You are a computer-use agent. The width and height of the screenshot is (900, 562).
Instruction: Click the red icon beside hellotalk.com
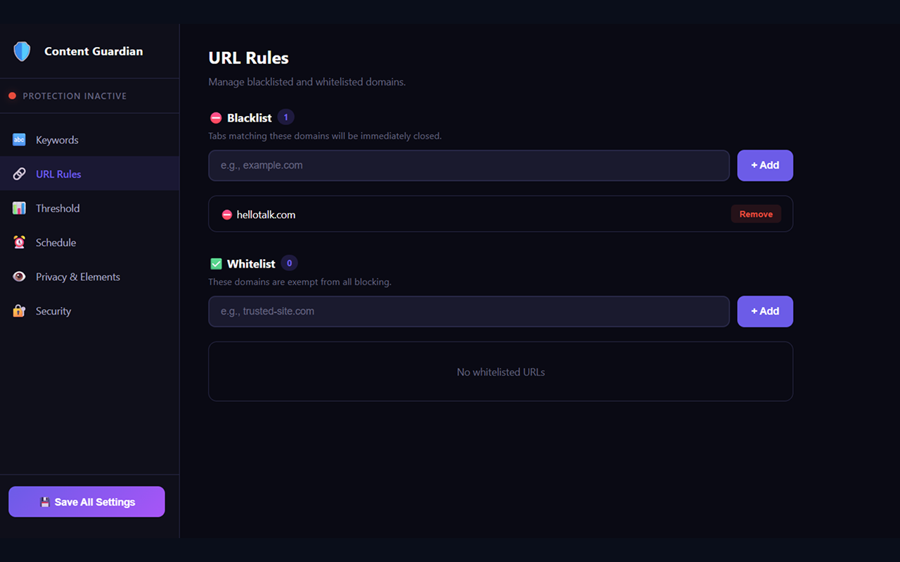226,214
